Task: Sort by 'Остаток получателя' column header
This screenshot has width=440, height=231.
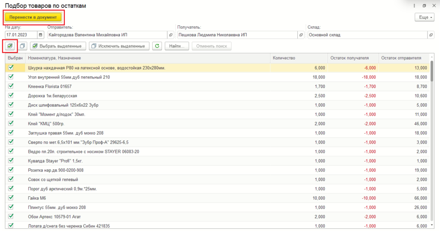Action: pos(353,58)
